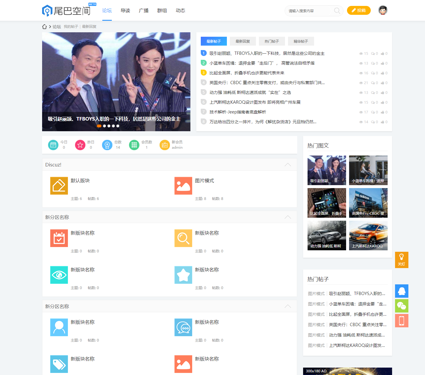The height and width of the screenshot is (375, 425).
Task: Click the 投稿 submit button
Action: click(359, 10)
